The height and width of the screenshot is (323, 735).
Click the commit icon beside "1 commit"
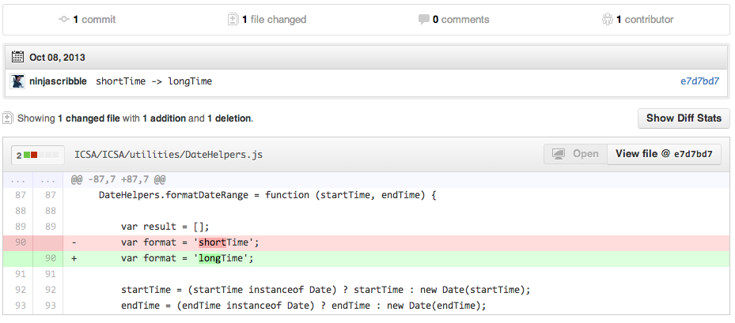(64, 19)
